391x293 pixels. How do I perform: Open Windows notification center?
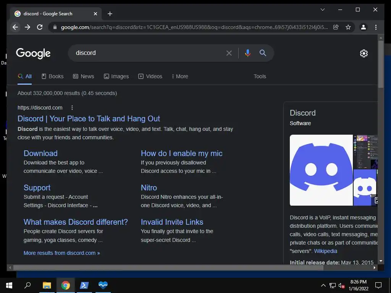[x=378, y=285]
